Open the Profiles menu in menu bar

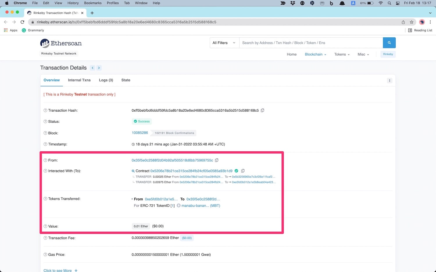click(x=113, y=3)
